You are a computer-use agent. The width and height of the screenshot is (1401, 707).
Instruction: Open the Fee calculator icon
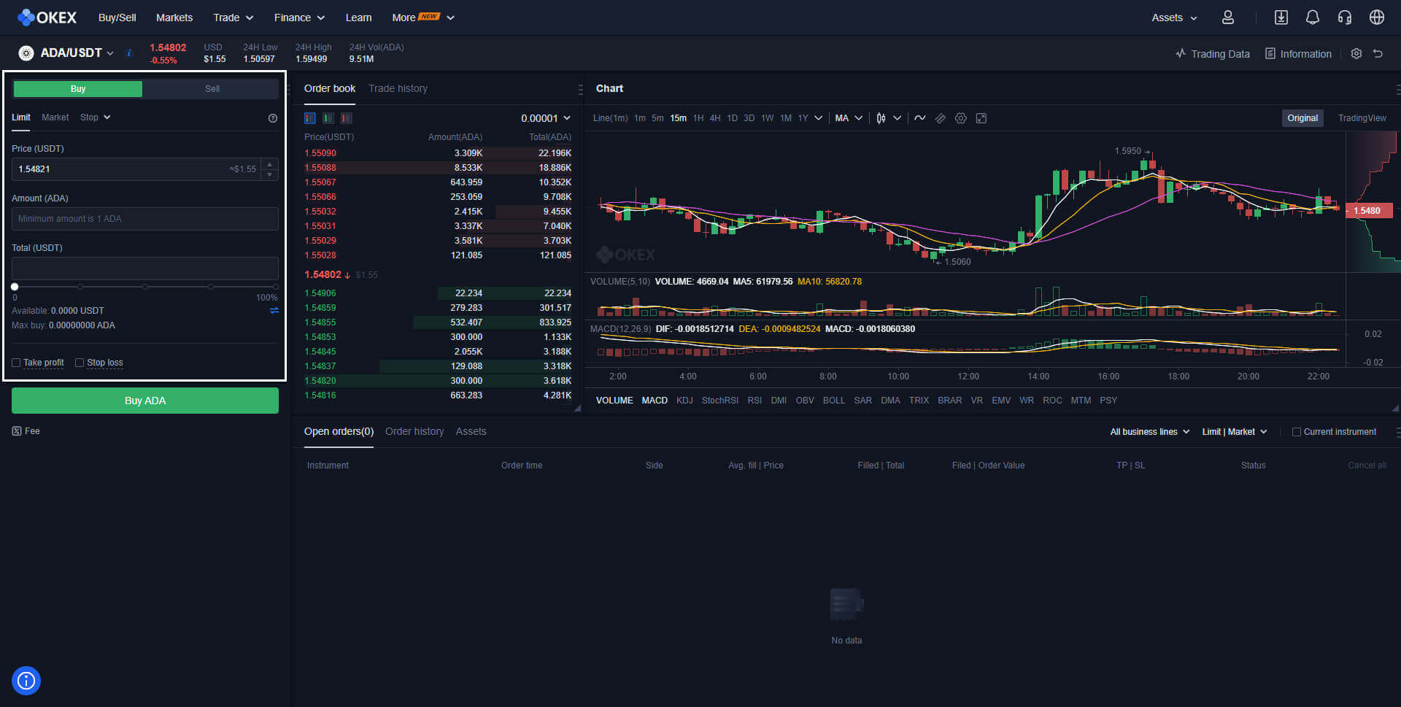pyautogui.click(x=17, y=431)
